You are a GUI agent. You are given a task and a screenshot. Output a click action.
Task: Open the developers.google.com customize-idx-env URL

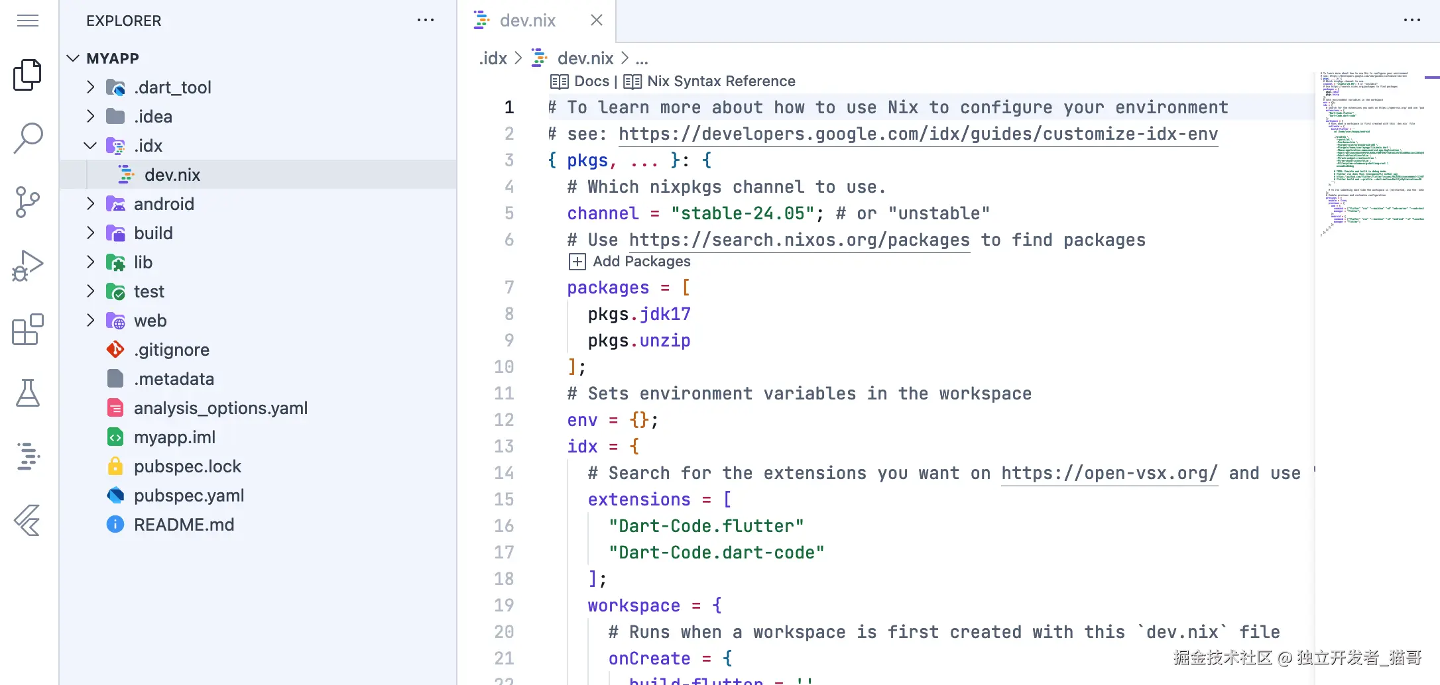(x=918, y=134)
